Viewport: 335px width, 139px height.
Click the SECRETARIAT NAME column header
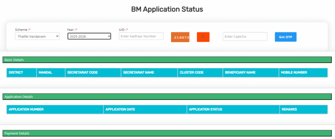[149, 72]
